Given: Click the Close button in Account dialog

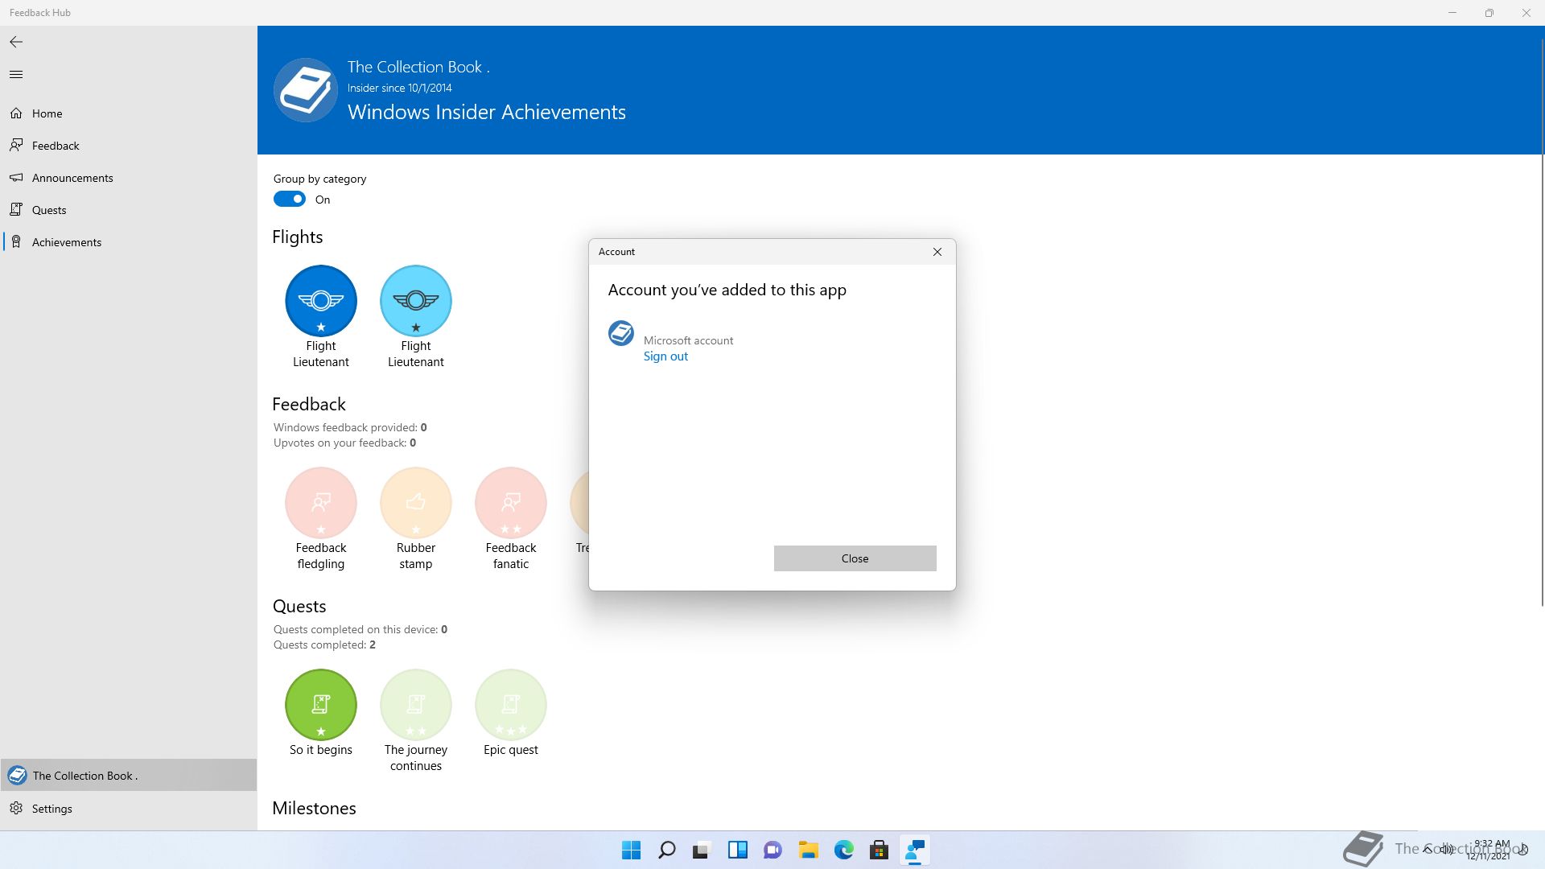Looking at the screenshot, I should point(855,558).
